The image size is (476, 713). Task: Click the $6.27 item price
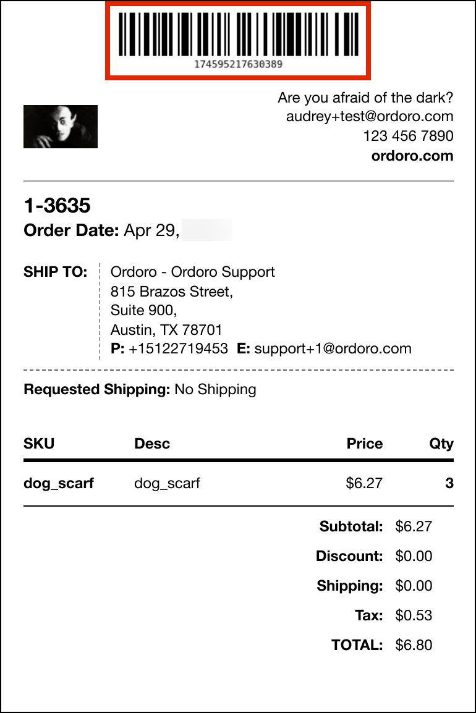[x=364, y=483]
